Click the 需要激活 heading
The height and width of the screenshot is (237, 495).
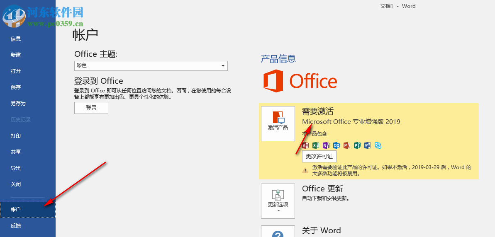click(317, 111)
